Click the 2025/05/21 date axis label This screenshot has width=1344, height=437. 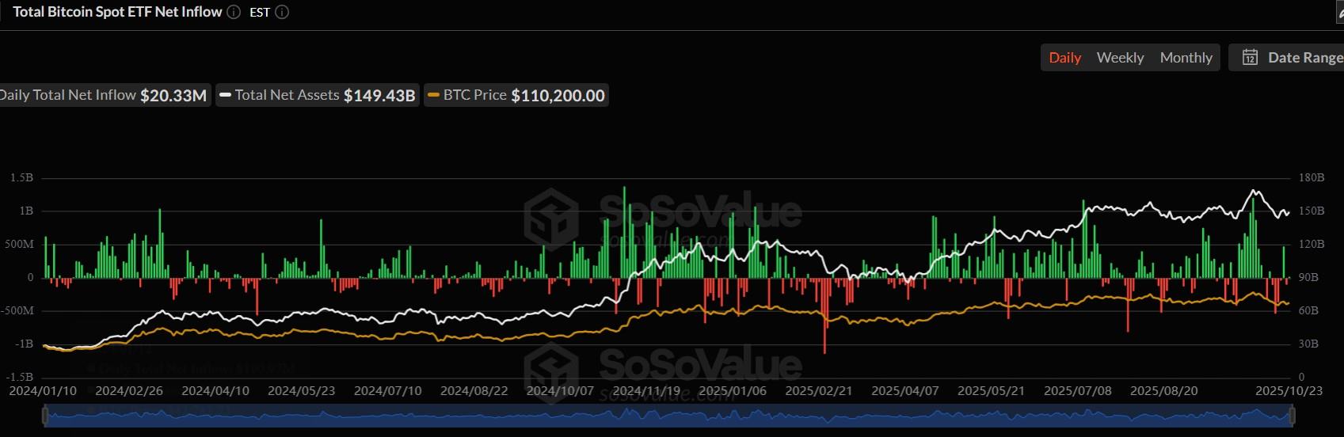pyautogui.click(x=991, y=390)
